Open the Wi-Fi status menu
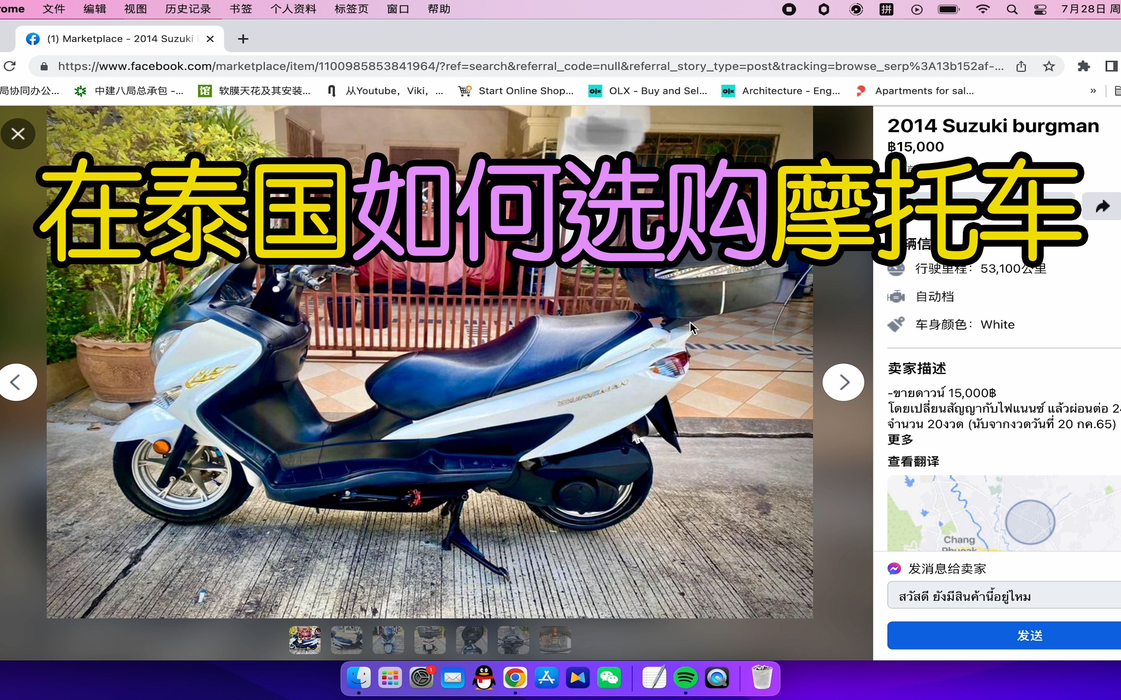 point(982,9)
